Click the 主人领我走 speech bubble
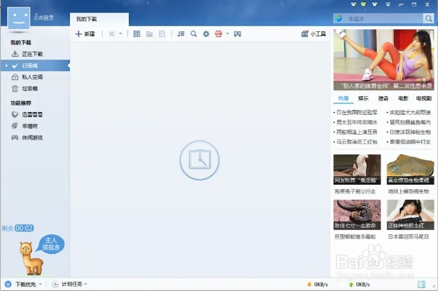This screenshot has width=438, height=291. (x=51, y=244)
